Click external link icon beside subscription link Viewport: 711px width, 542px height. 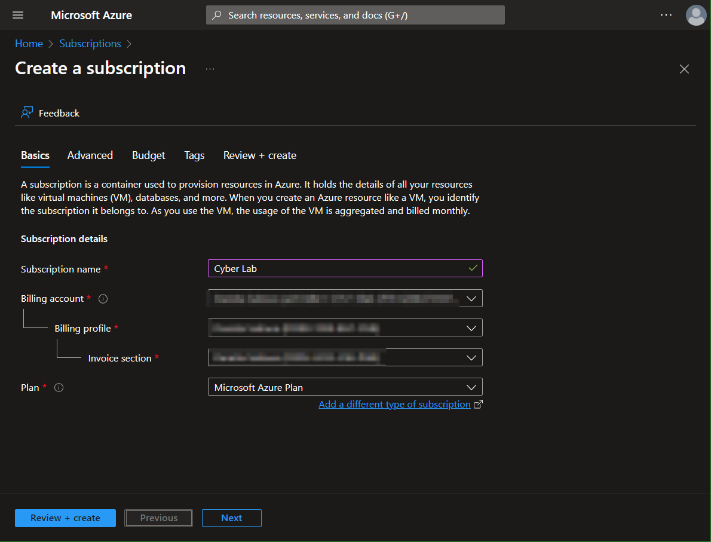coord(478,405)
